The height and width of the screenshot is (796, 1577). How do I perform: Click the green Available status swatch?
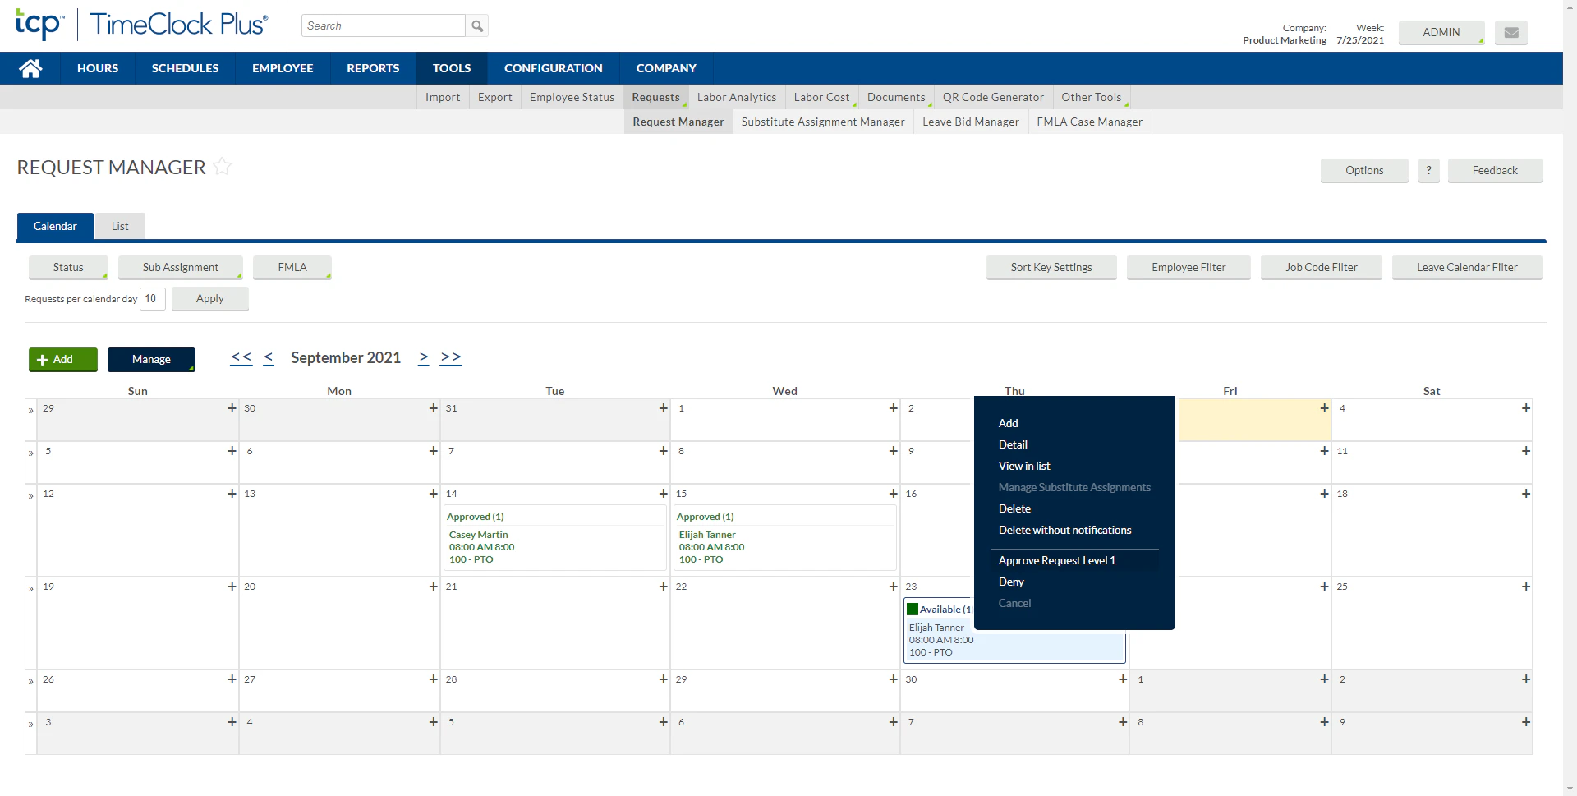click(914, 609)
